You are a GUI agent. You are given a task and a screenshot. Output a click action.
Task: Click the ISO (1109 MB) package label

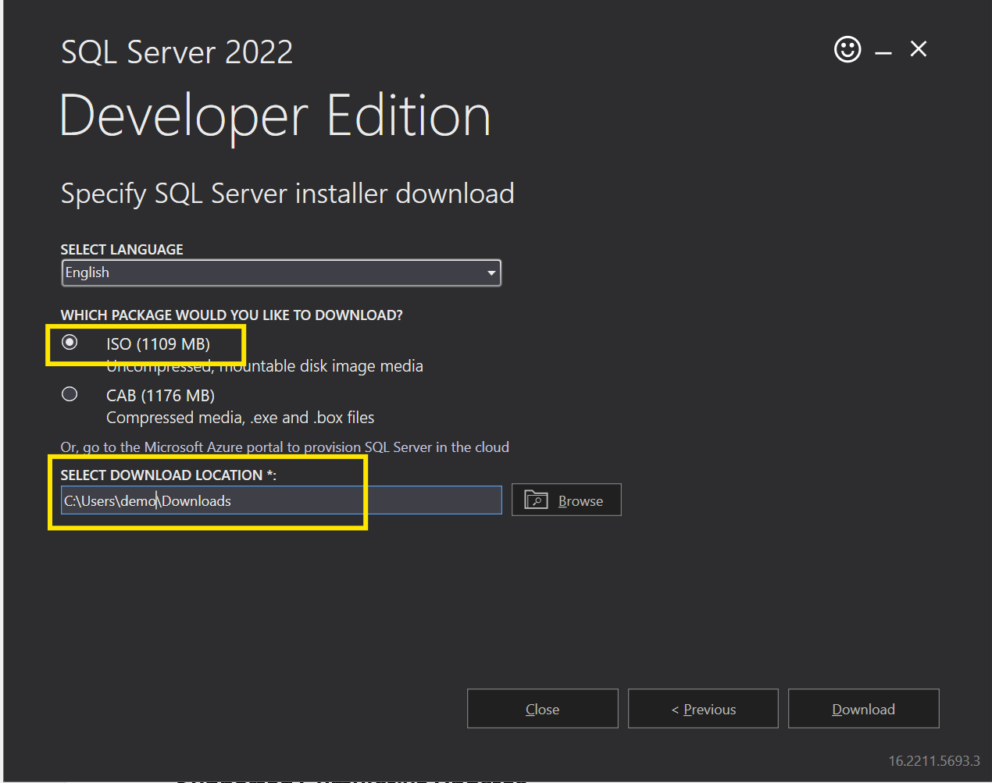click(158, 344)
